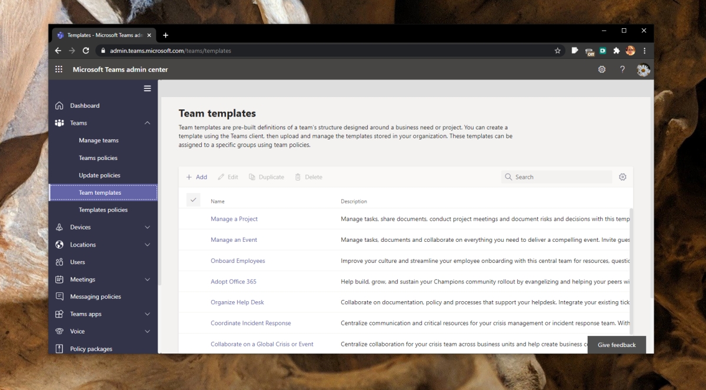Open Update policies in the sidebar

[x=99, y=175]
